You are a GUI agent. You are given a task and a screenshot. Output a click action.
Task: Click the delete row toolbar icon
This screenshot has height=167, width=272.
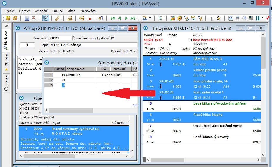click(x=89, y=18)
